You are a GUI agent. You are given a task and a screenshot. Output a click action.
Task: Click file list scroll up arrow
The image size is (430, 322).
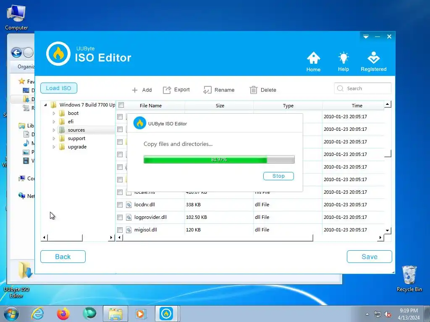[x=388, y=104]
